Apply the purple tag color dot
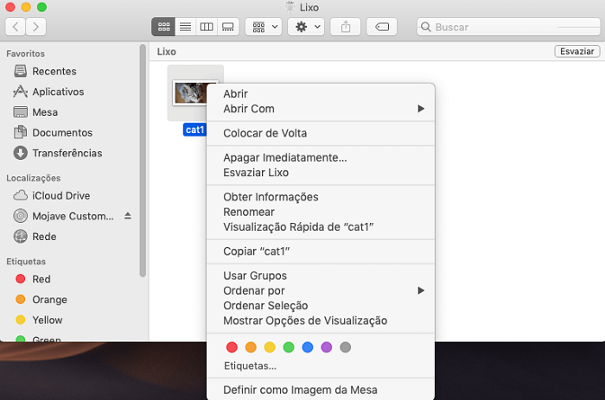605x400 pixels. point(326,347)
